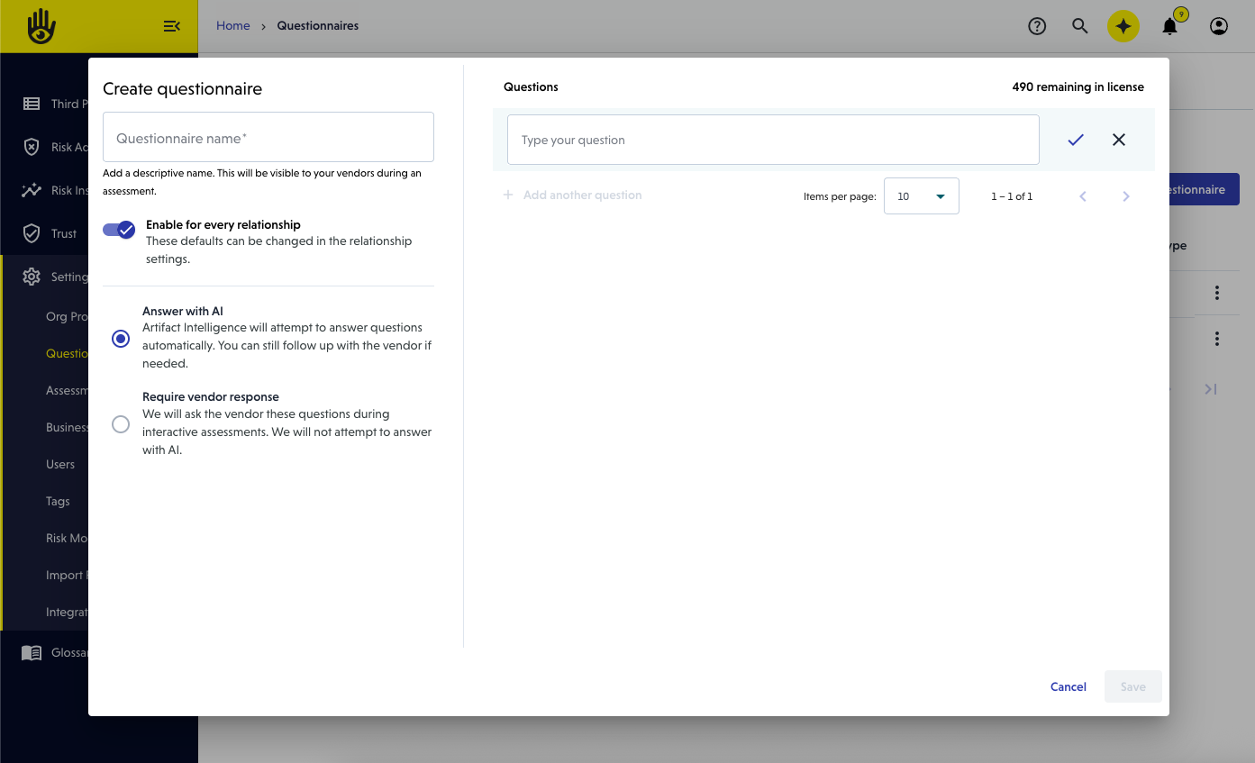Select the Answer with AI radio option
This screenshot has width=1255, height=763.
point(121,339)
